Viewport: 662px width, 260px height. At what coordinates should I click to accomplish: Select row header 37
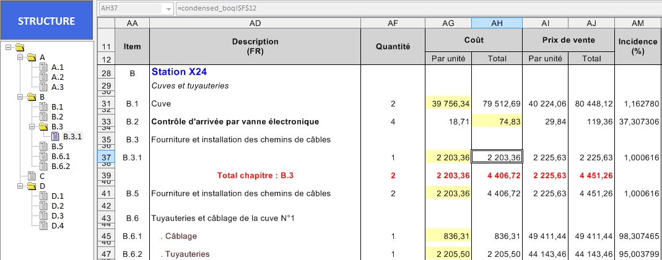[106, 157]
